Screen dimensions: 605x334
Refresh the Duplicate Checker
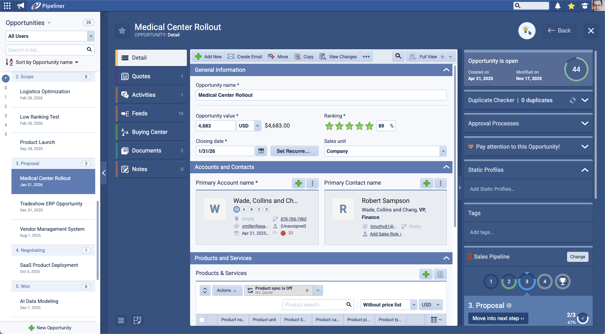point(573,100)
